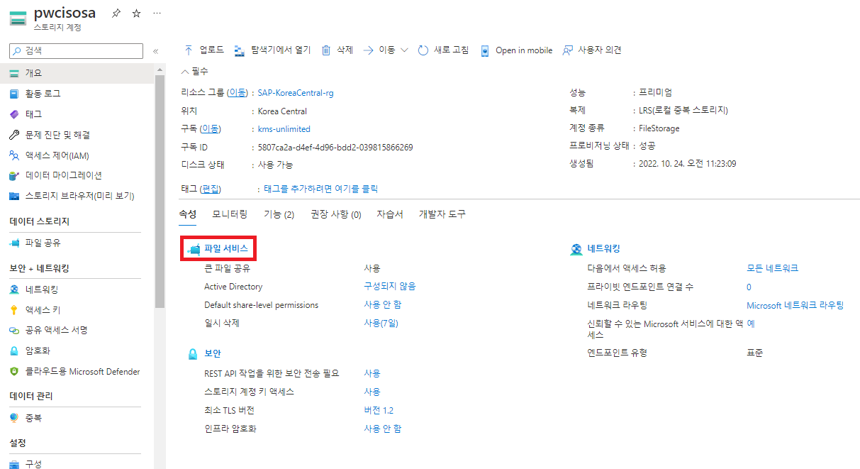Click the 사용 value for 스토리지 계정 키 액세스
This screenshot has height=469, width=860.
372,392
